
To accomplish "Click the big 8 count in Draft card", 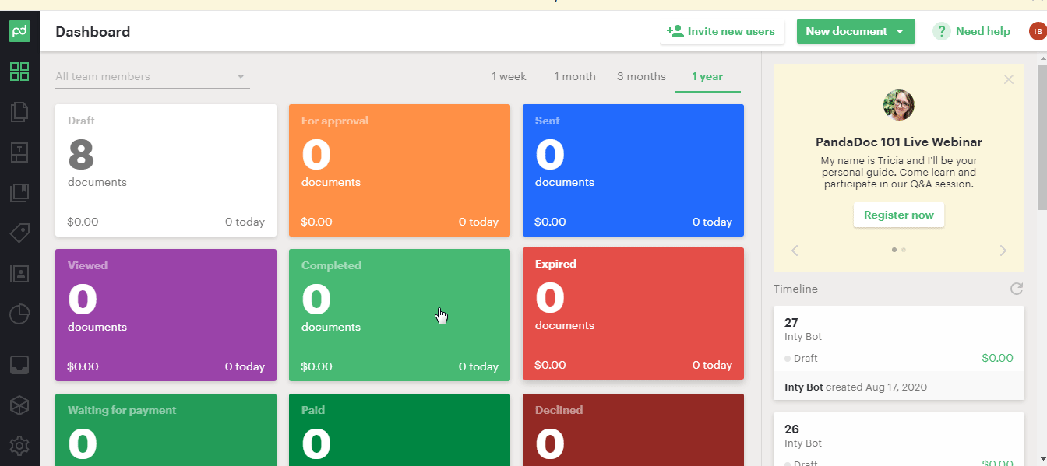I will 81,154.
